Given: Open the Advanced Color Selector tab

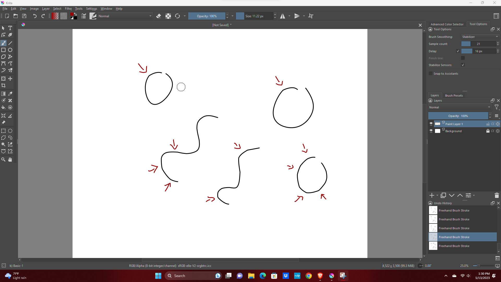Looking at the screenshot, I should 447,24.
